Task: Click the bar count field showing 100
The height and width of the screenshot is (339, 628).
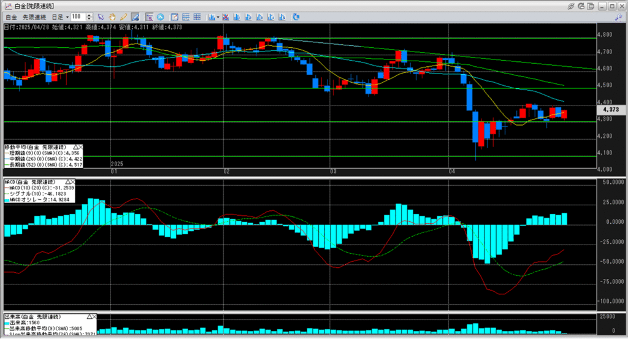Action: pos(78,17)
